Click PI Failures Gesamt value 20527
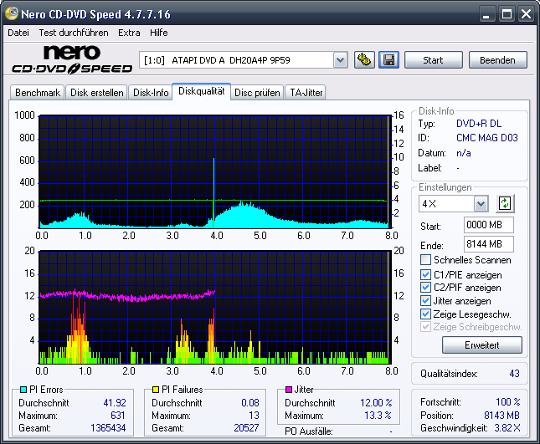 click(246, 428)
